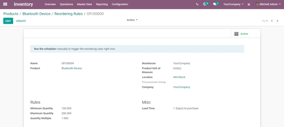Open the activities clock icon
284x127 pixels.
[205, 4]
